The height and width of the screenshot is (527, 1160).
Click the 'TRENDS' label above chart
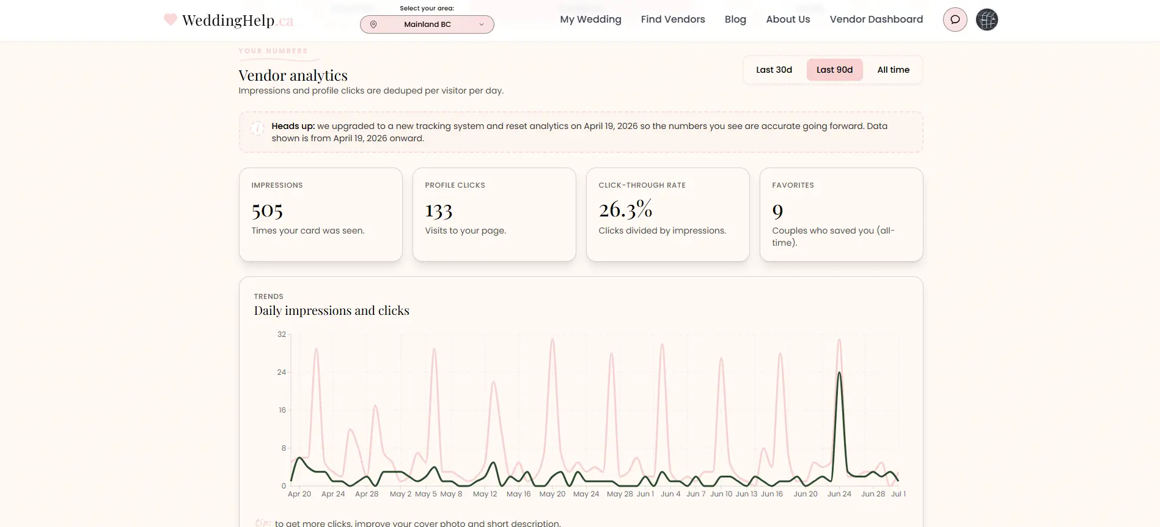click(269, 297)
